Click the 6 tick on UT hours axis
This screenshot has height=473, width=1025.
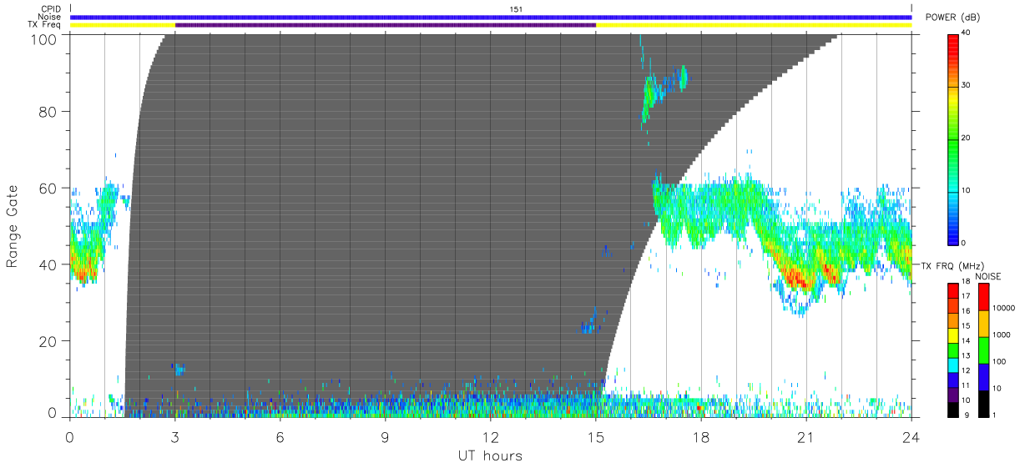280,438
